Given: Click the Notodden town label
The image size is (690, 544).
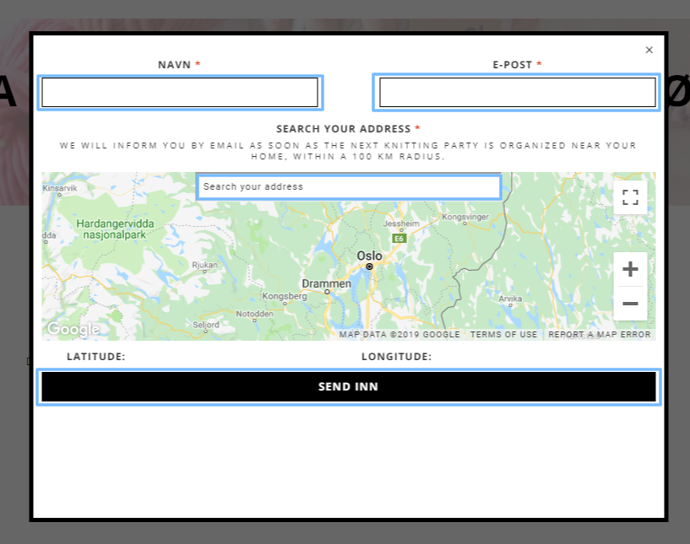Looking at the screenshot, I should (x=254, y=314).
